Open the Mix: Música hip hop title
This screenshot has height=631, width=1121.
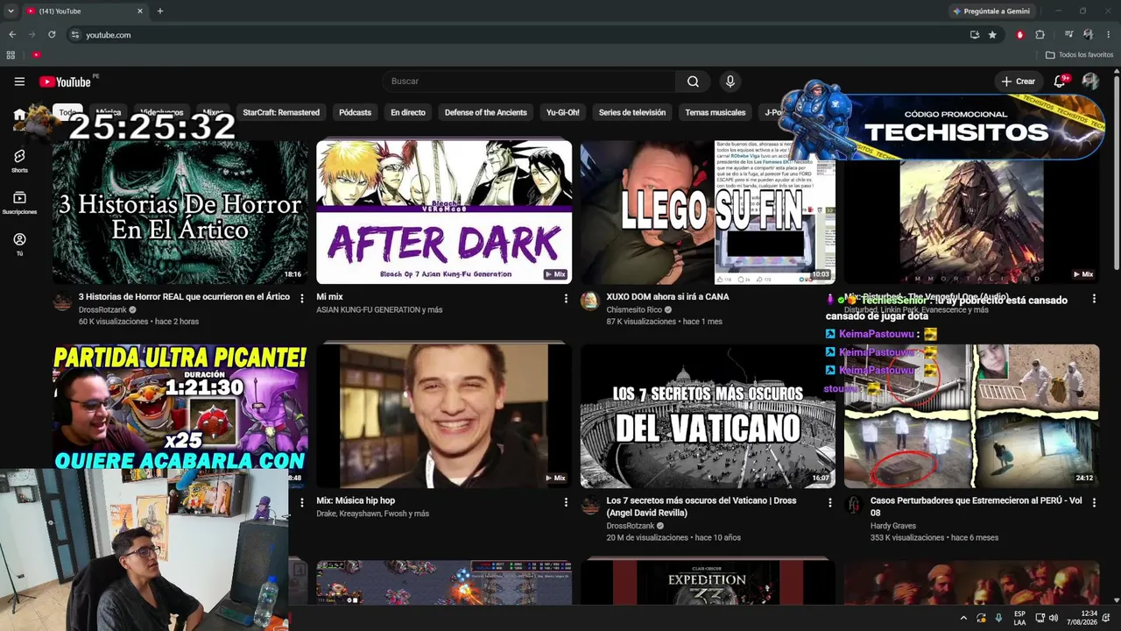coord(356,501)
